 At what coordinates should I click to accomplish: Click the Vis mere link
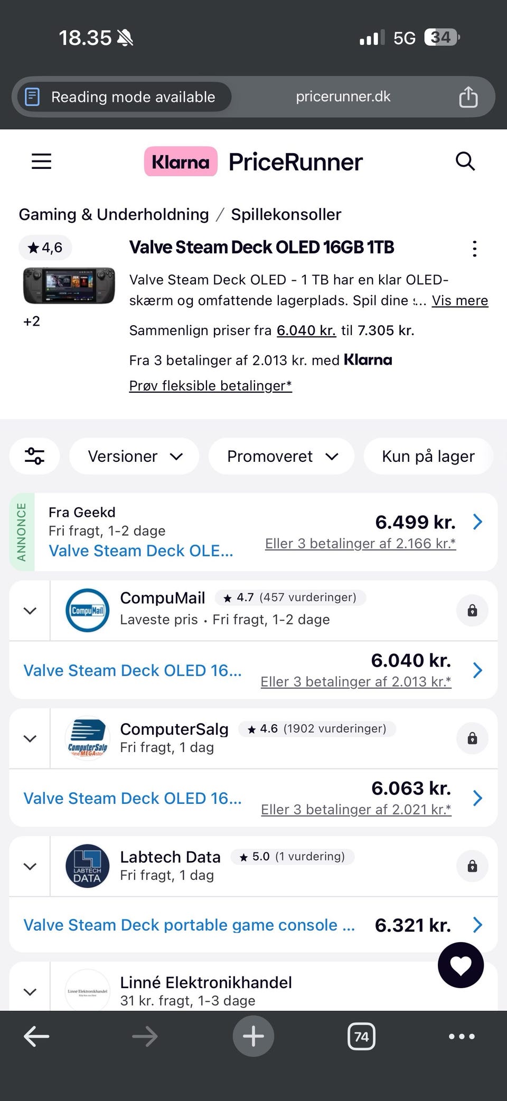459,300
